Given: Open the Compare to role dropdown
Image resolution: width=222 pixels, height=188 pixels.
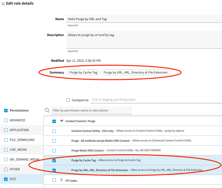Looking at the screenshot, I should tap(156, 100).
